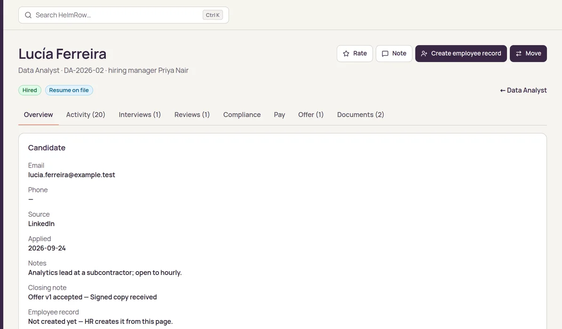Click the email lucia.ferreira@example.test

[x=71, y=175]
